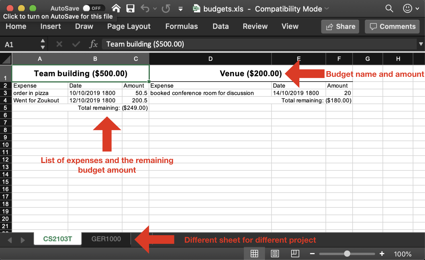Toggle the AutoSave switch
Screen dimensions: 425x260
[93, 8]
